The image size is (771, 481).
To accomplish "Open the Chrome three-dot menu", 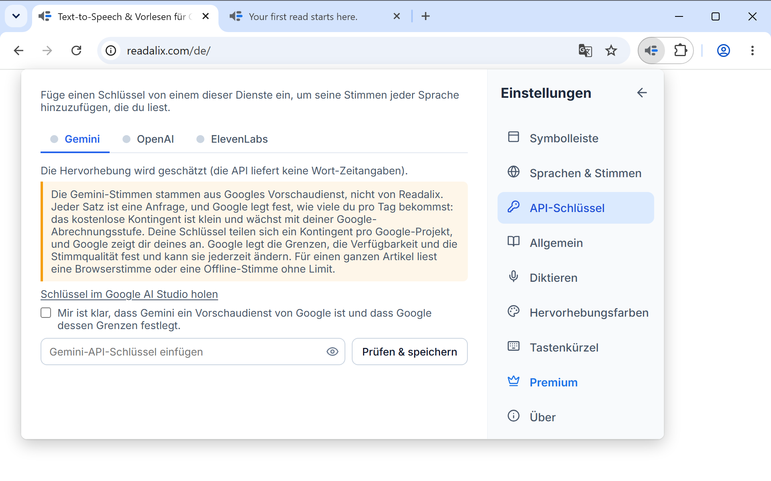I will pos(752,51).
